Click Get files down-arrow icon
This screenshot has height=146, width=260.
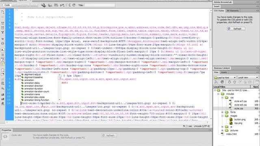[229, 82]
